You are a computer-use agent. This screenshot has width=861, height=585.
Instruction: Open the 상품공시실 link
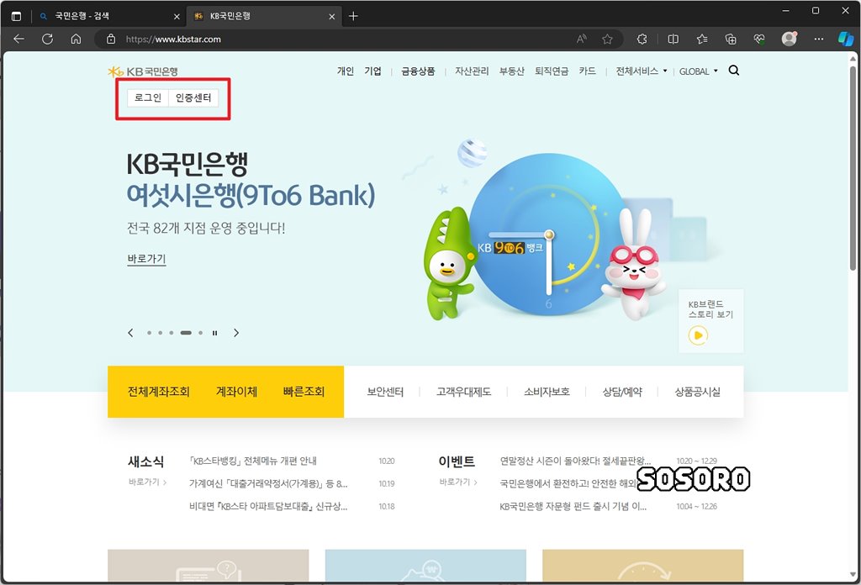697,392
